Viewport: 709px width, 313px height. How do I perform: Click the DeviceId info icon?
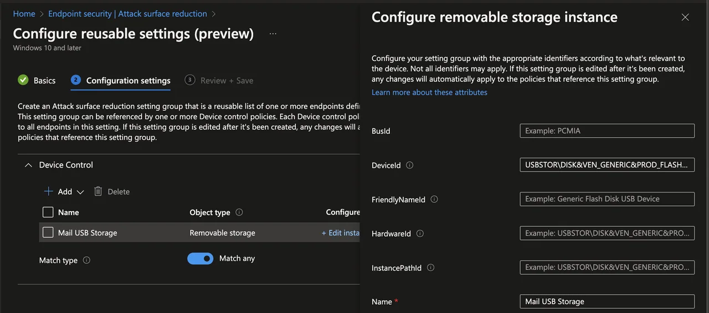[x=410, y=165]
